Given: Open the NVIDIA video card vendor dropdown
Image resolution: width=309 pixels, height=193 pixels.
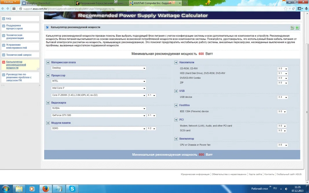Looking at the screenshot, I should coord(98,108).
